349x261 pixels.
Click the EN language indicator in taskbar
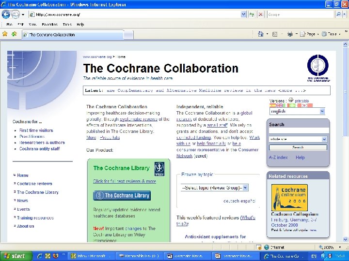click(x=314, y=256)
